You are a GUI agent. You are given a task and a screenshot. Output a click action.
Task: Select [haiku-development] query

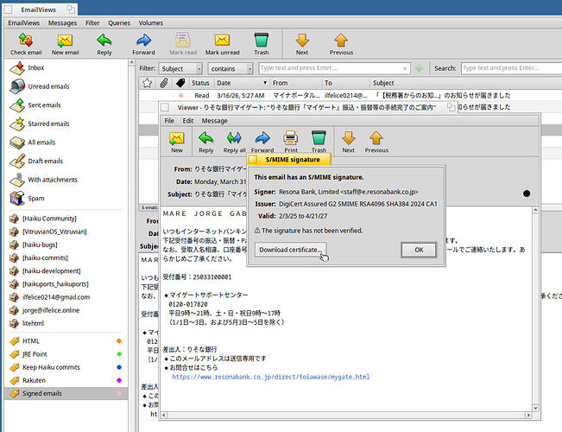pyautogui.click(x=66, y=271)
